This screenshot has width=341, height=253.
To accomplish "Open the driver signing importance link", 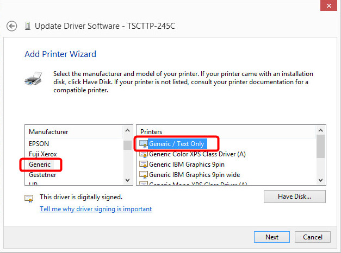I will (96, 209).
